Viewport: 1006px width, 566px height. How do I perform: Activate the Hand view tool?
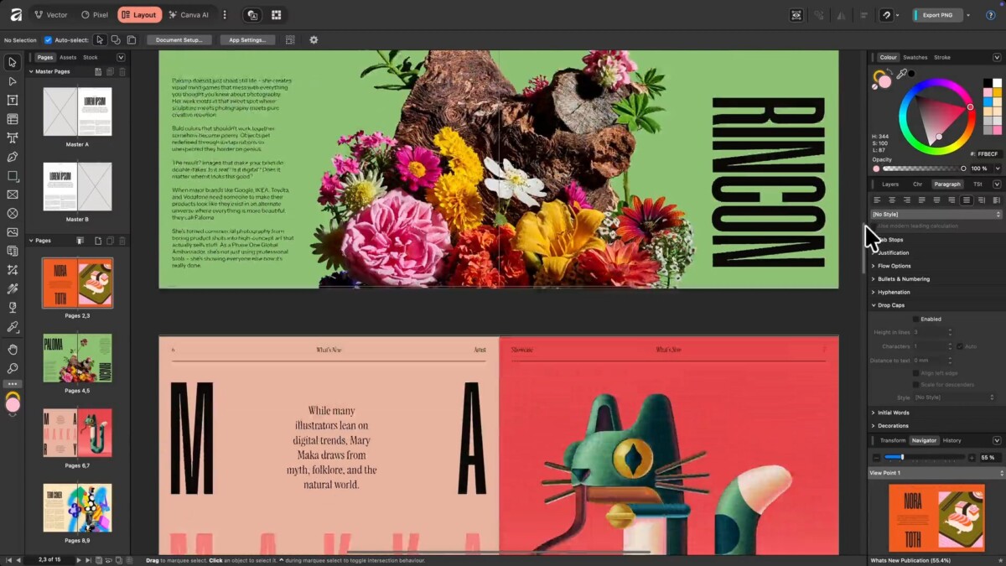(x=13, y=349)
